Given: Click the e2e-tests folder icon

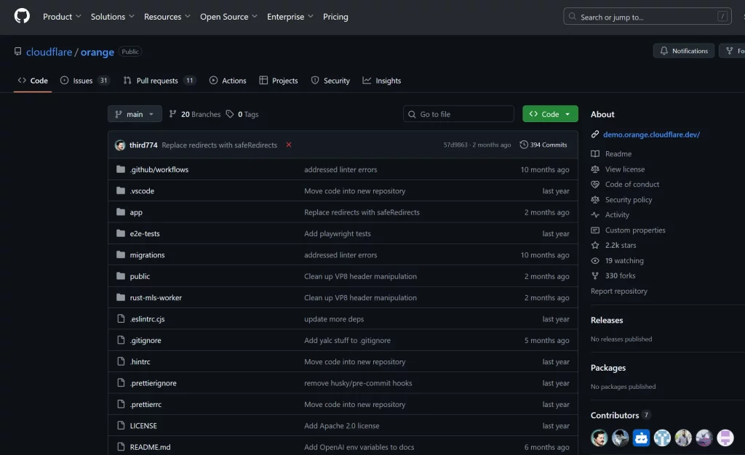Looking at the screenshot, I should (x=121, y=233).
